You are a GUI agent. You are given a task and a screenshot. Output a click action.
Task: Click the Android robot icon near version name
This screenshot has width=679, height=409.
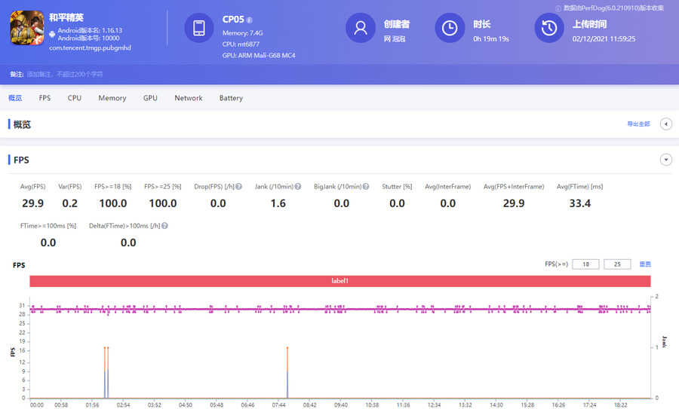[x=52, y=34]
